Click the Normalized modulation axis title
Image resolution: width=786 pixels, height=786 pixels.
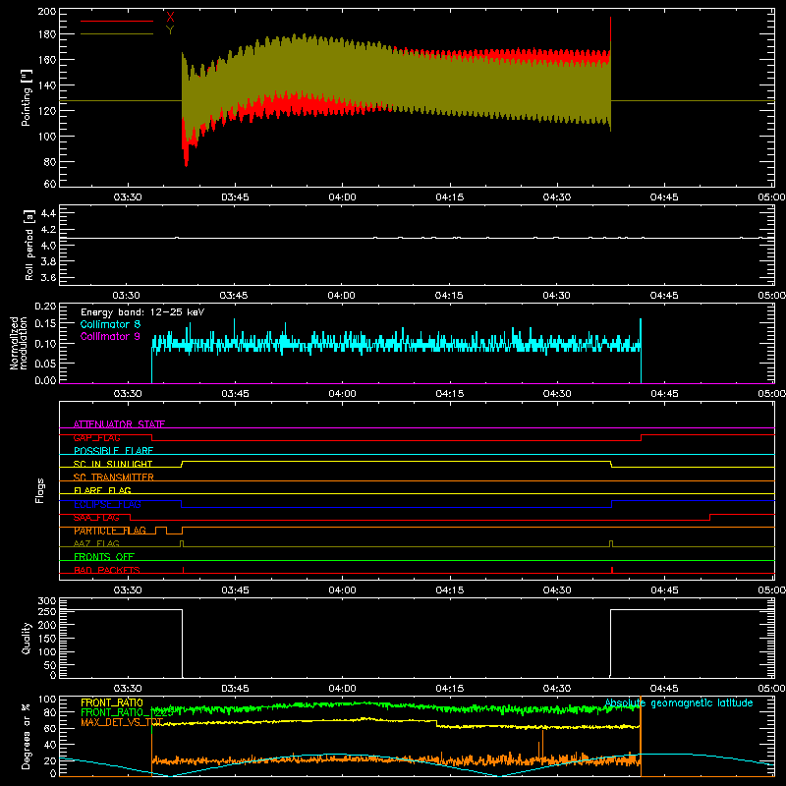click(x=19, y=343)
